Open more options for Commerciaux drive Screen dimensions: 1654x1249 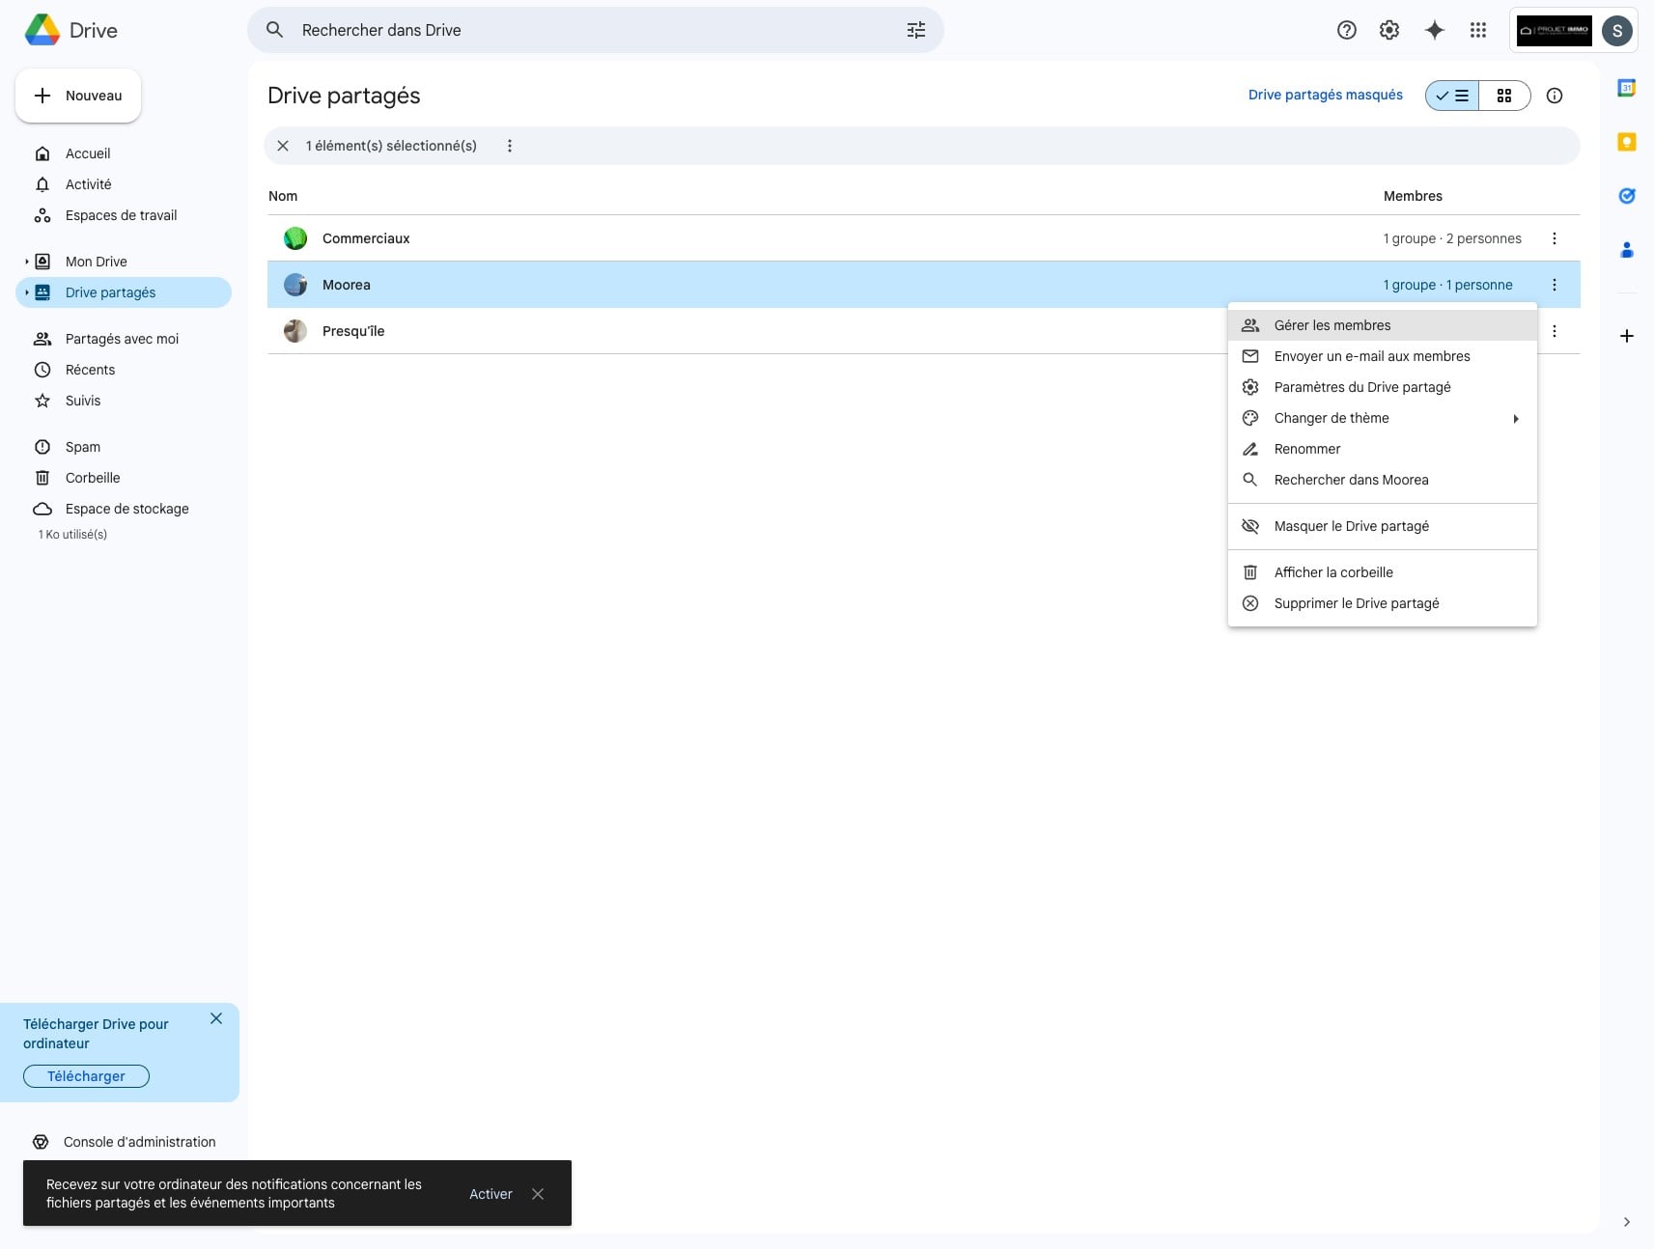click(x=1554, y=238)
